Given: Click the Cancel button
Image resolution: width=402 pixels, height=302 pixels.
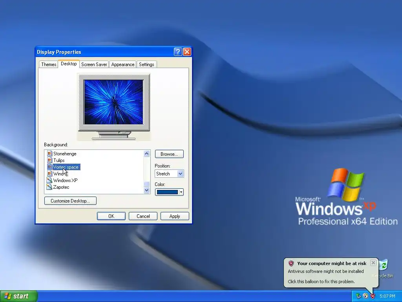Looking at the screenshot, I should click(x=143, y=216).
